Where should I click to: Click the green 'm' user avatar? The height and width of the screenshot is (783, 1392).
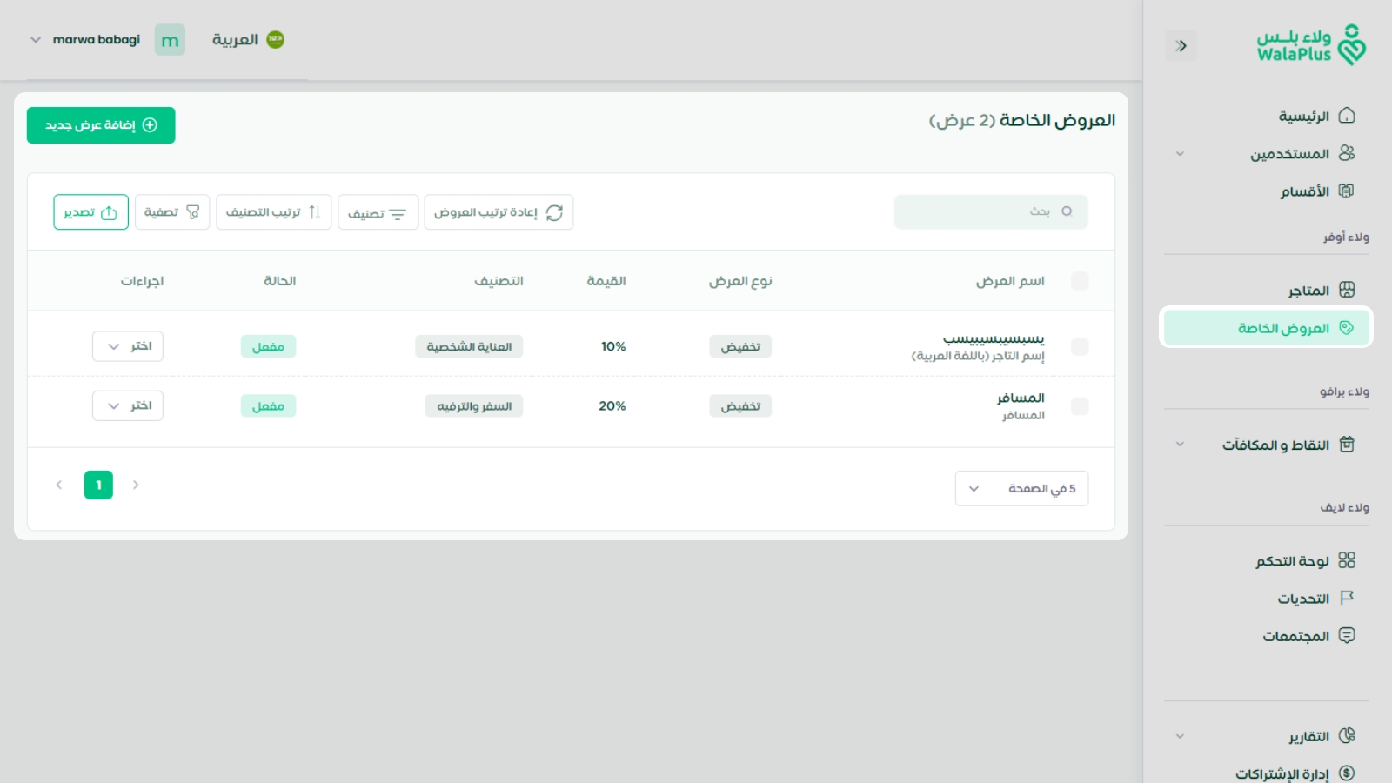(x=170, y=40)
